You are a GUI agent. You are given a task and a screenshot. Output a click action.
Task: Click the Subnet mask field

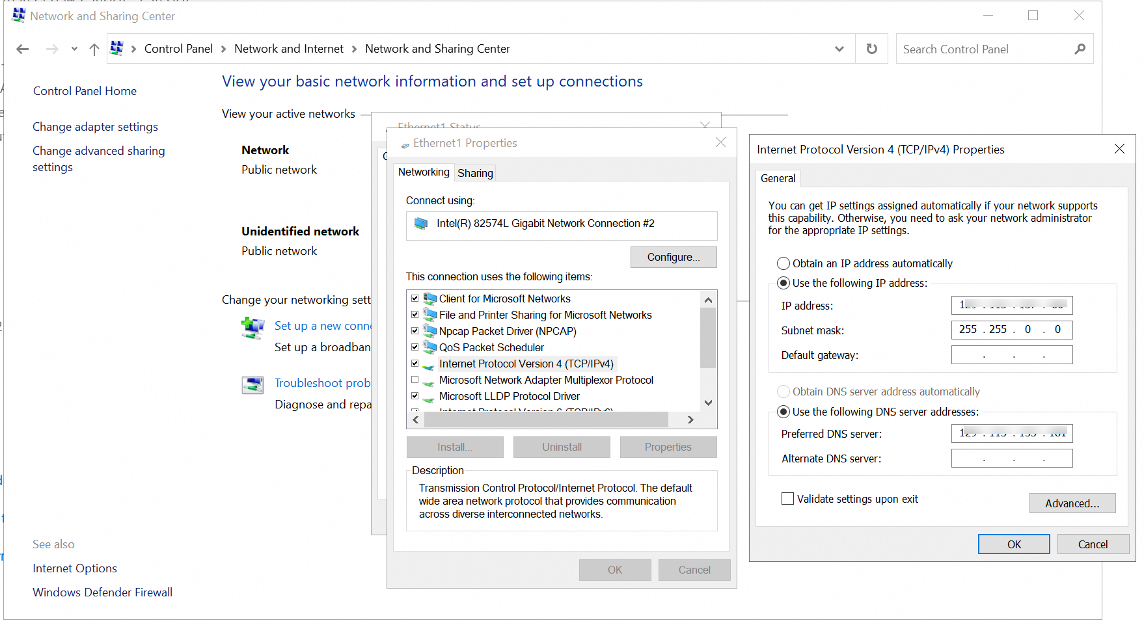coord(1012,330)
